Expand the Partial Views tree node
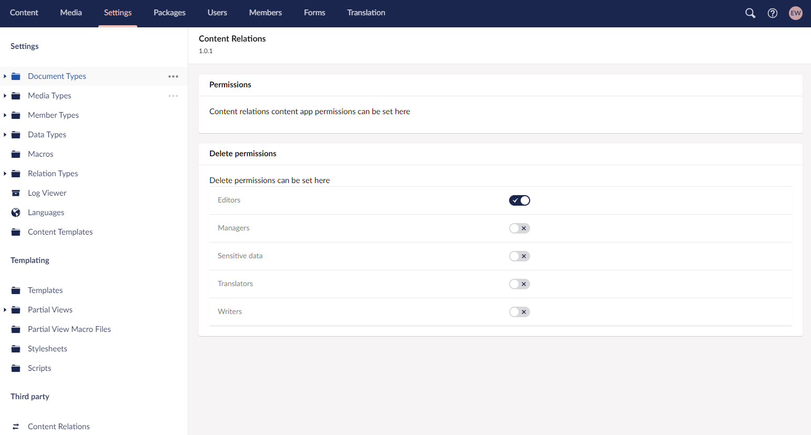 (5, 310)
